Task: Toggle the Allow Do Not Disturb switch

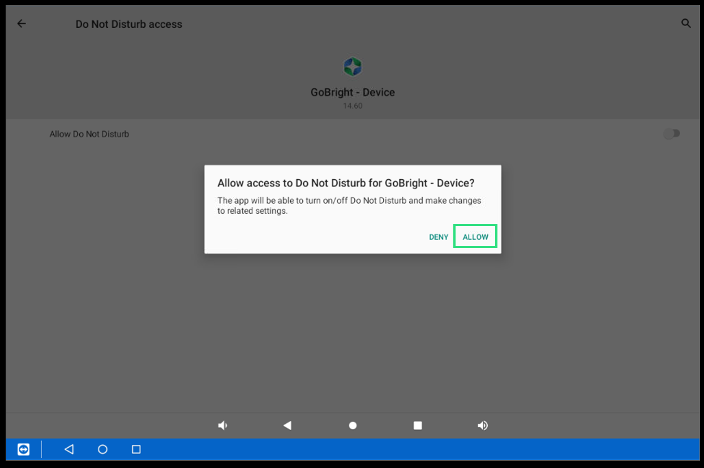Action: point(671,134)
